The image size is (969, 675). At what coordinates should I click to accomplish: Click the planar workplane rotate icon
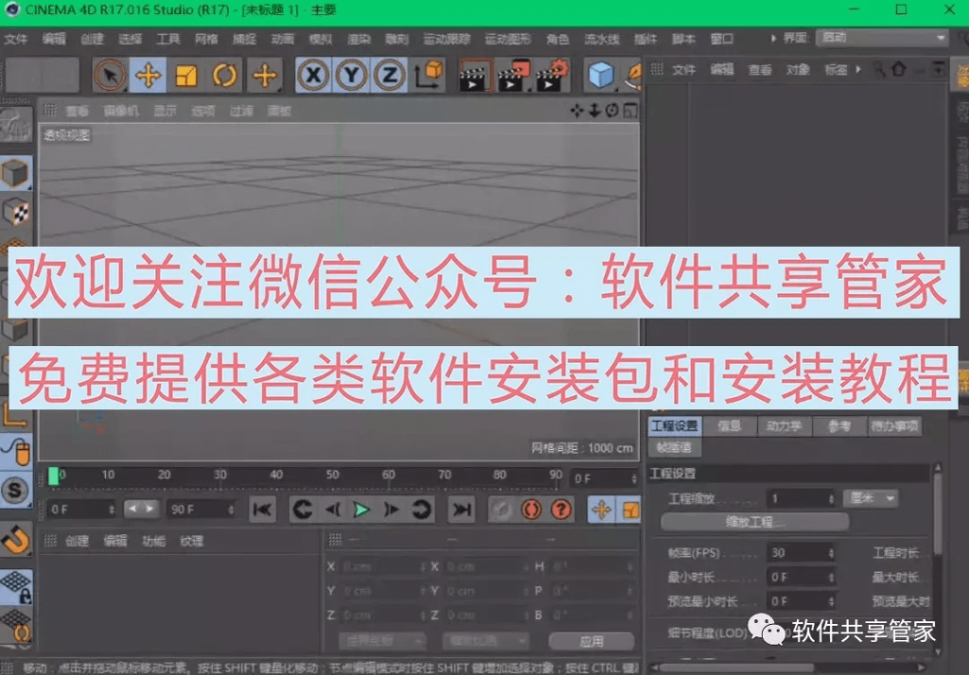[x=15, y=626]
